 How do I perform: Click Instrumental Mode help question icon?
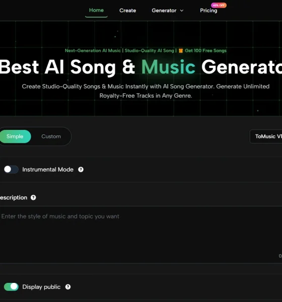81,170
